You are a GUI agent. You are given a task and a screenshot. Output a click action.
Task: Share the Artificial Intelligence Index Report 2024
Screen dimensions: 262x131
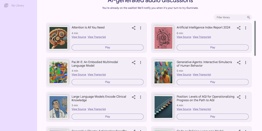(x=239, y=28)
